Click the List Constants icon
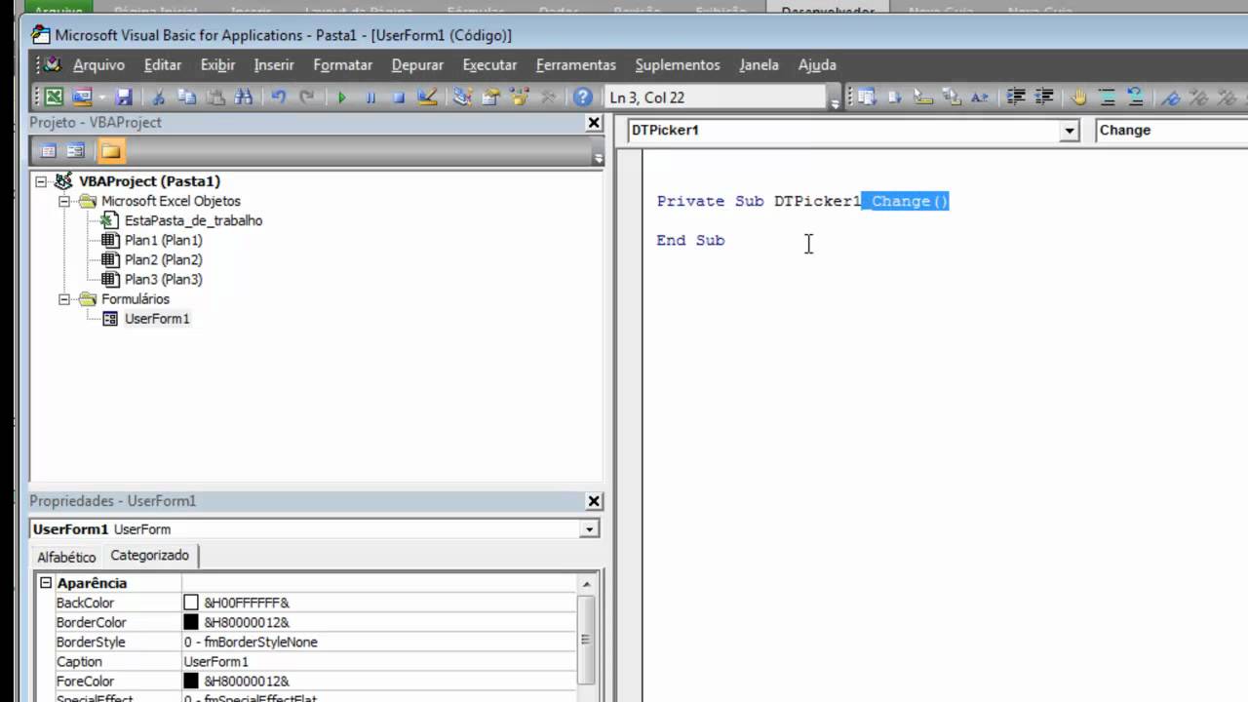This screenshot has height=702, width=1248. tap(895, 97)
